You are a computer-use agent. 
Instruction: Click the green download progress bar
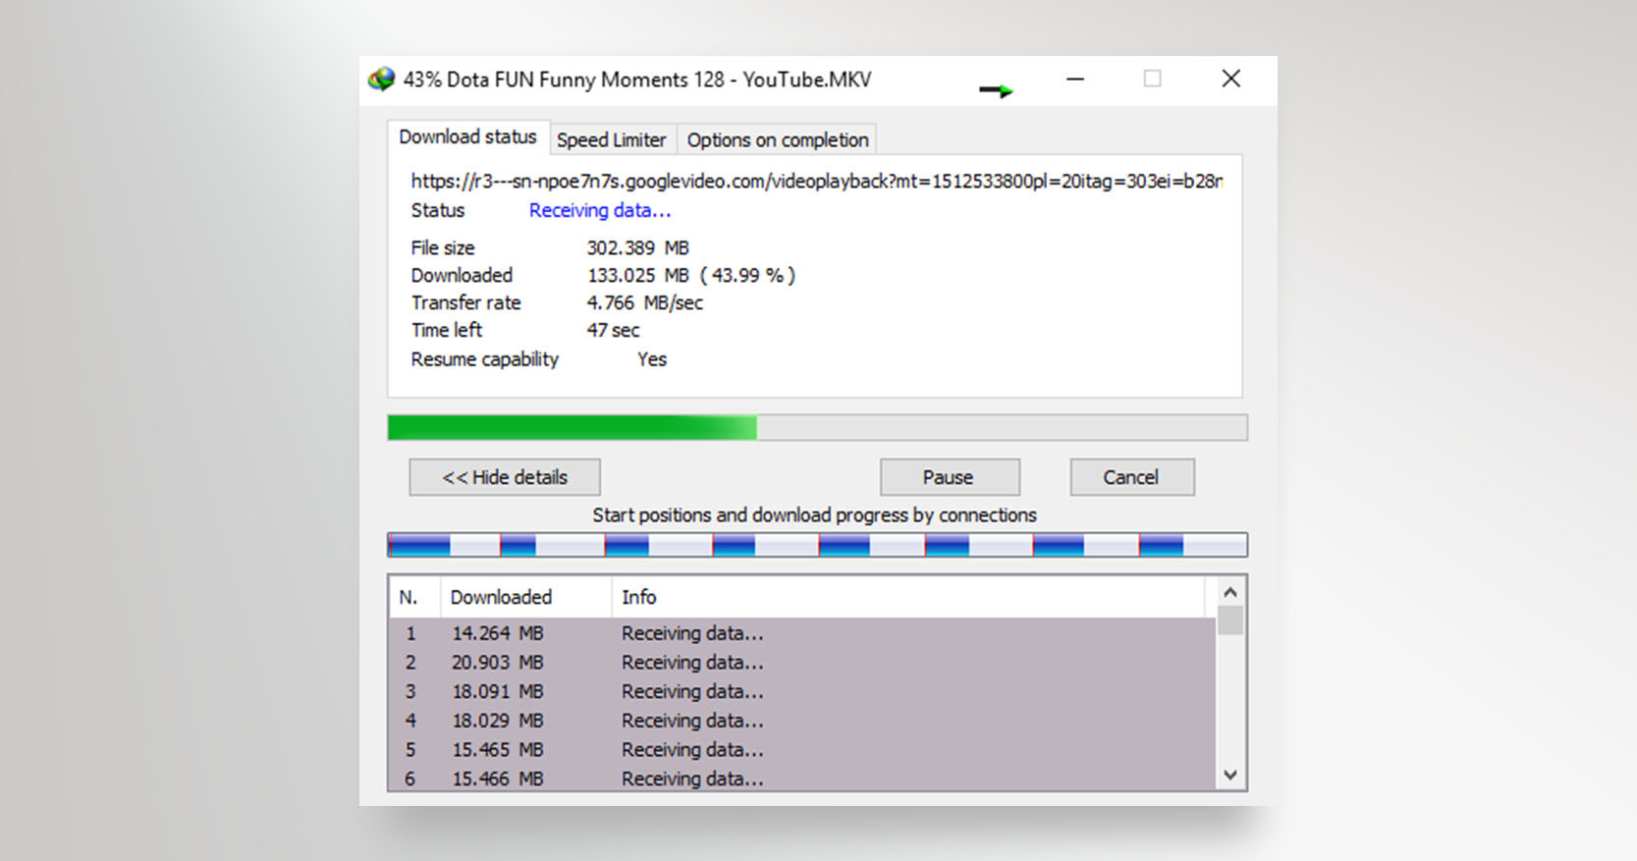coord(817,427)
